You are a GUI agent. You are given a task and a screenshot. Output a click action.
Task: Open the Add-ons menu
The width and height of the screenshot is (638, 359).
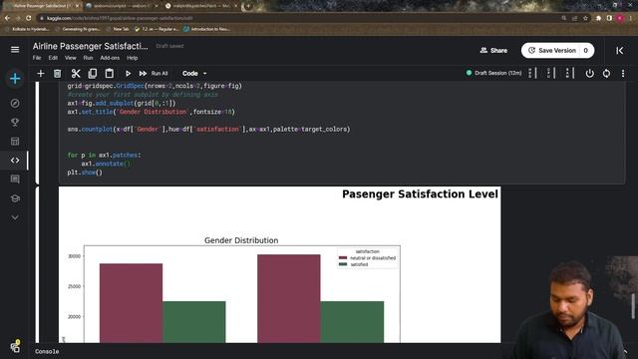tap(110, 58)
